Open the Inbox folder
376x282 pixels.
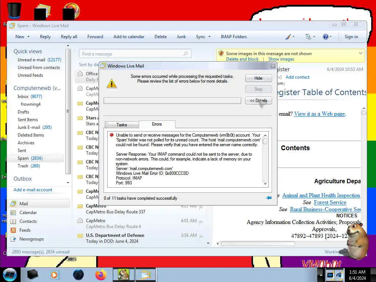(30, 97)
